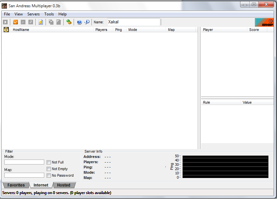Check the No Password filter option
Image resolution: width=277 pixels, height=202 pixels.
[x=49, y=175]
